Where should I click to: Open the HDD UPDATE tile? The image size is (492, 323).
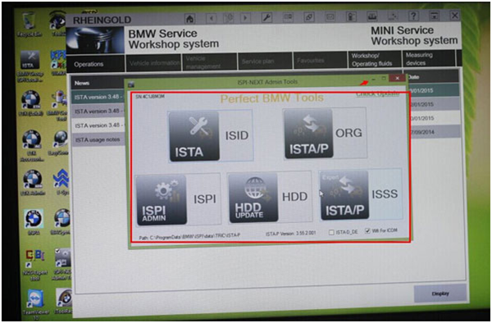click(x=253, y=198)
